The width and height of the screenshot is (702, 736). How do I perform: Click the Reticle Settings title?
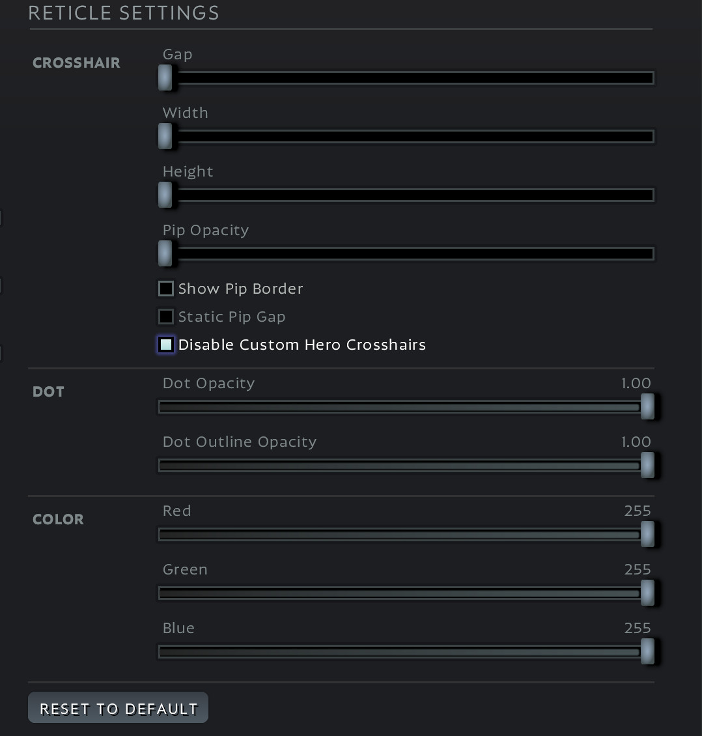coord(124,13)
